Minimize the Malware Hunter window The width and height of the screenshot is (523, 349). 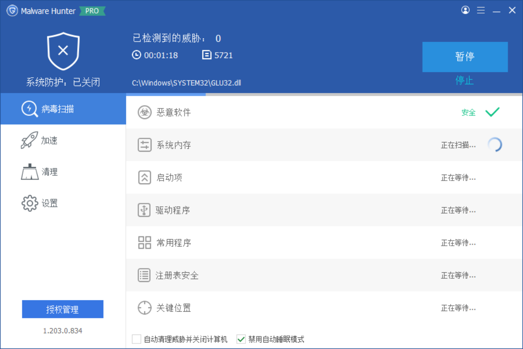coord(497,11)
